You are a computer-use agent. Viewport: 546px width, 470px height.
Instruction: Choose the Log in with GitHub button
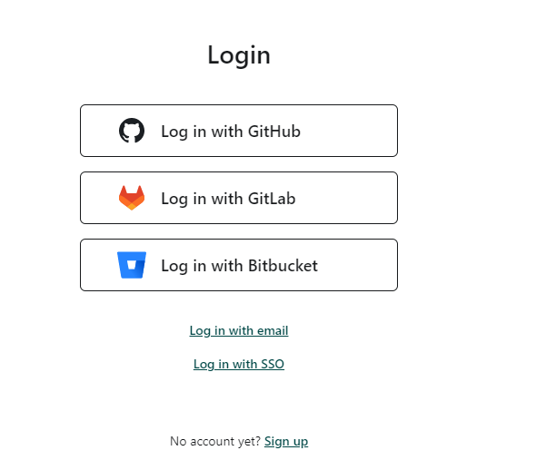[x=239, y=131]
